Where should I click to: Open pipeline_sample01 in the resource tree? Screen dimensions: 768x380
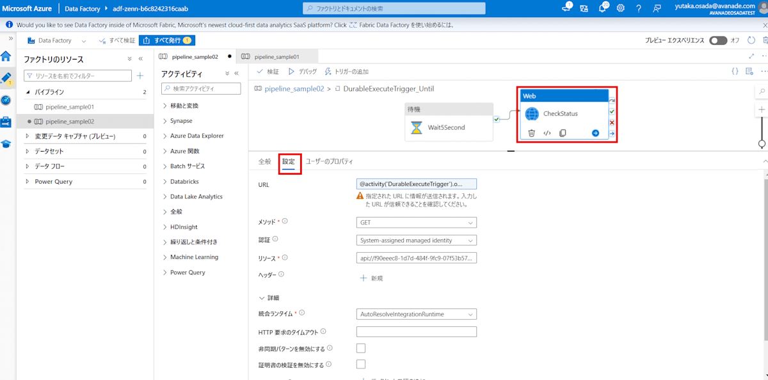pos(69,107)
